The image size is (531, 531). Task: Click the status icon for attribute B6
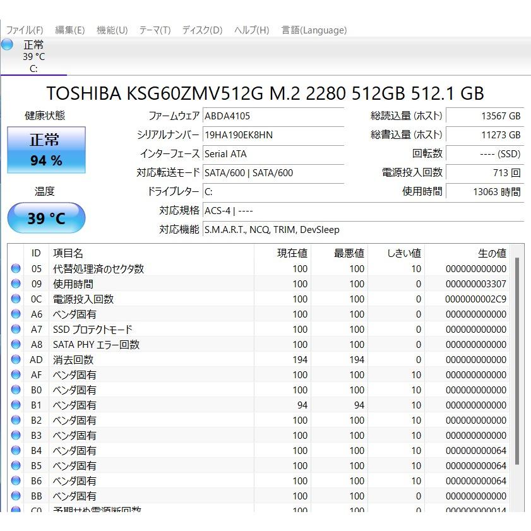coord(16,480)
